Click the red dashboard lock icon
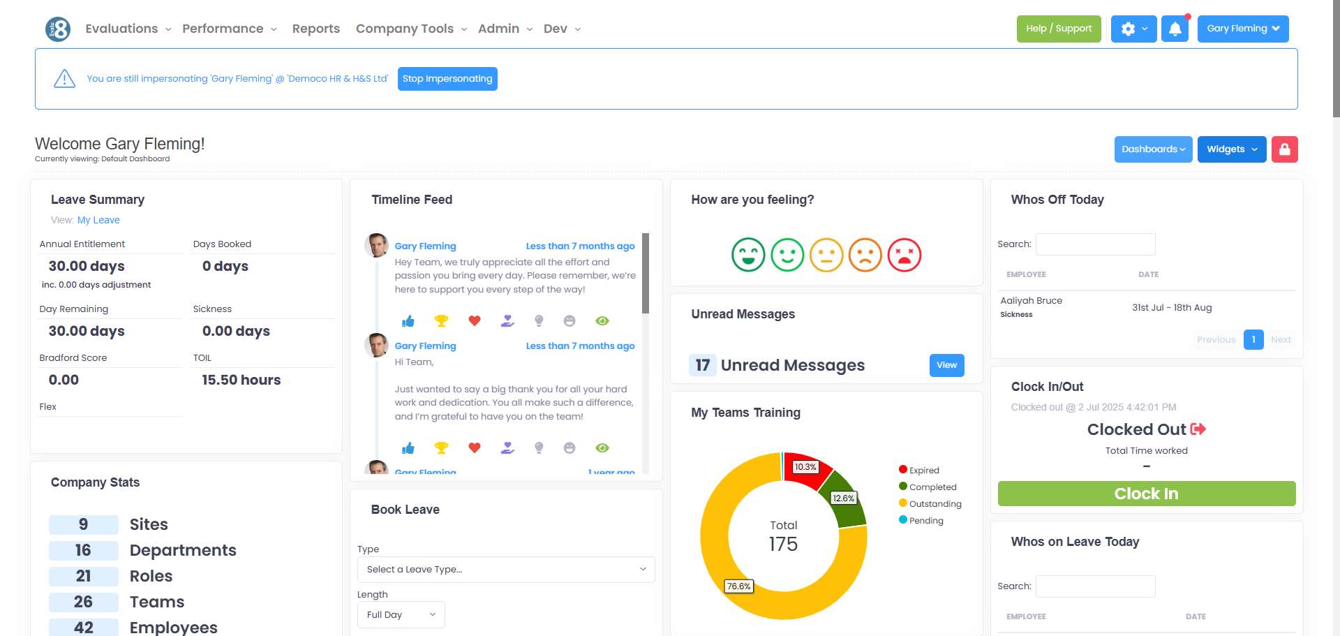This screenshot has width=1340, height=636. (1284, 149)
